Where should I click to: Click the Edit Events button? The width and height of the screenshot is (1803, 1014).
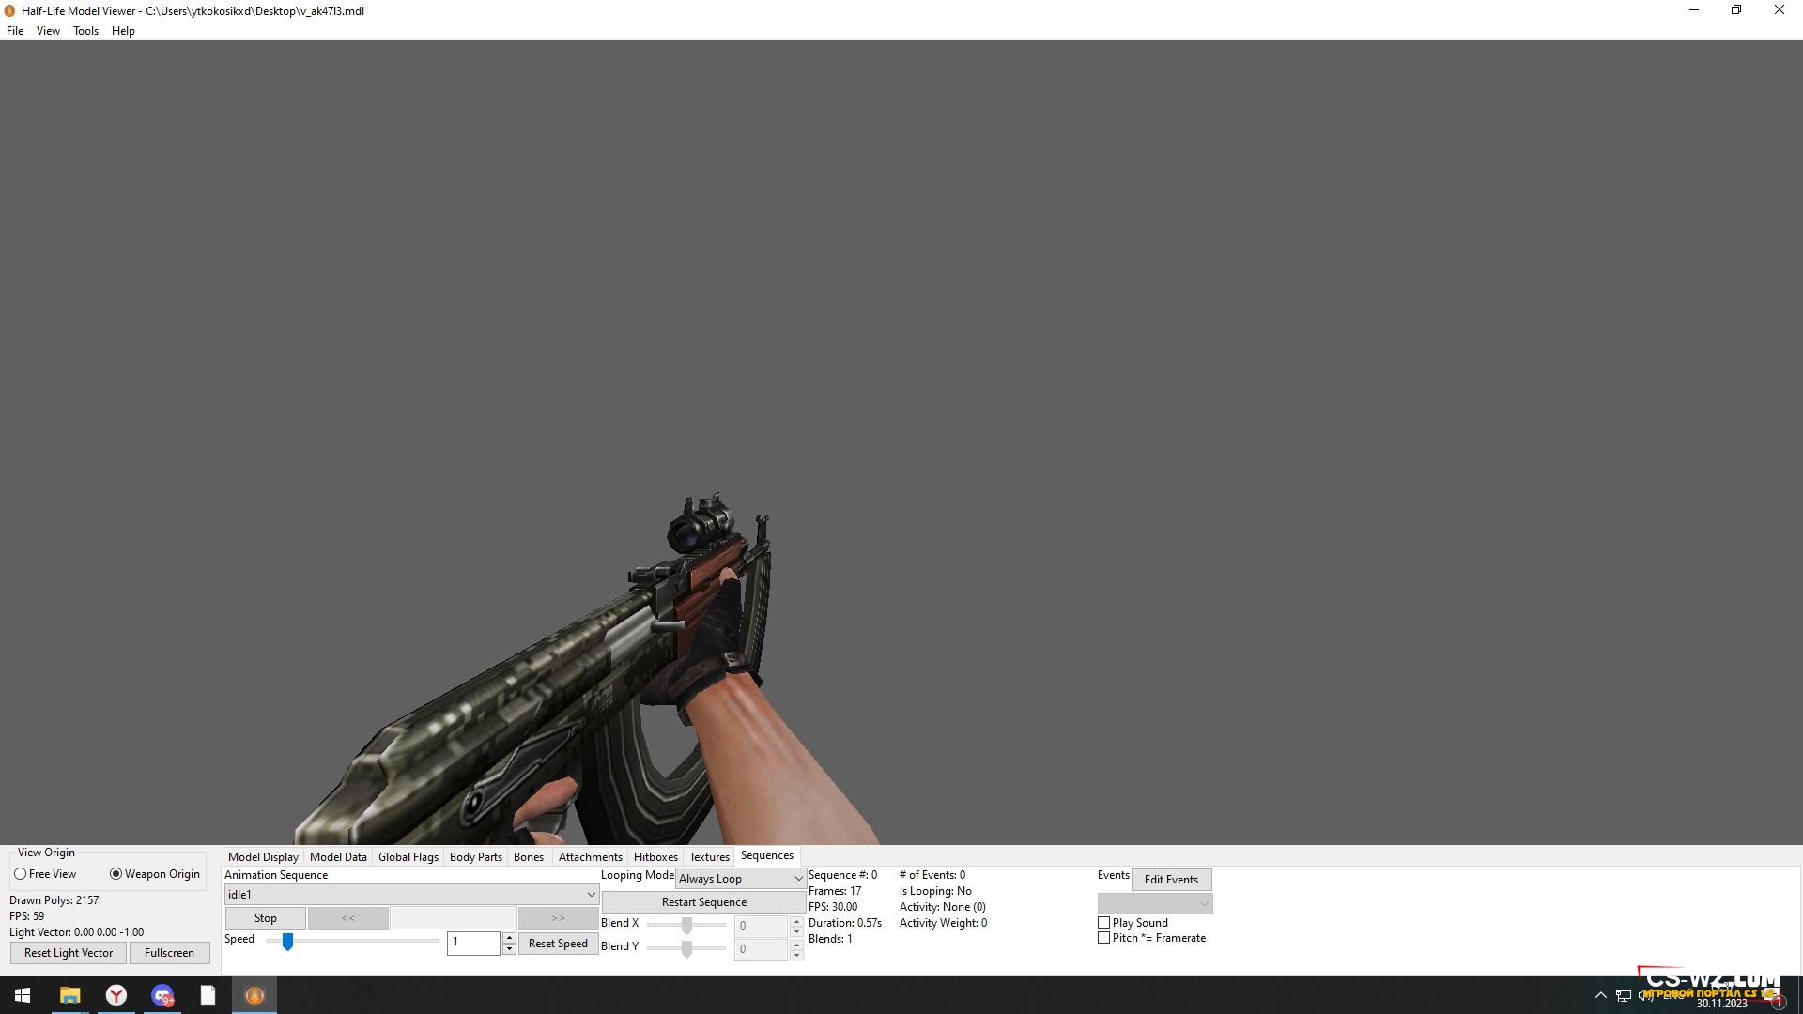pyautogui.click(x=1172, y=880)
